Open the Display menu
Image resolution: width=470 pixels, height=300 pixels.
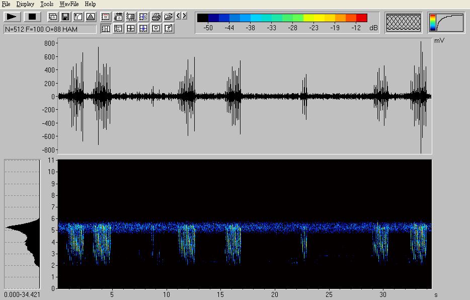25,4
